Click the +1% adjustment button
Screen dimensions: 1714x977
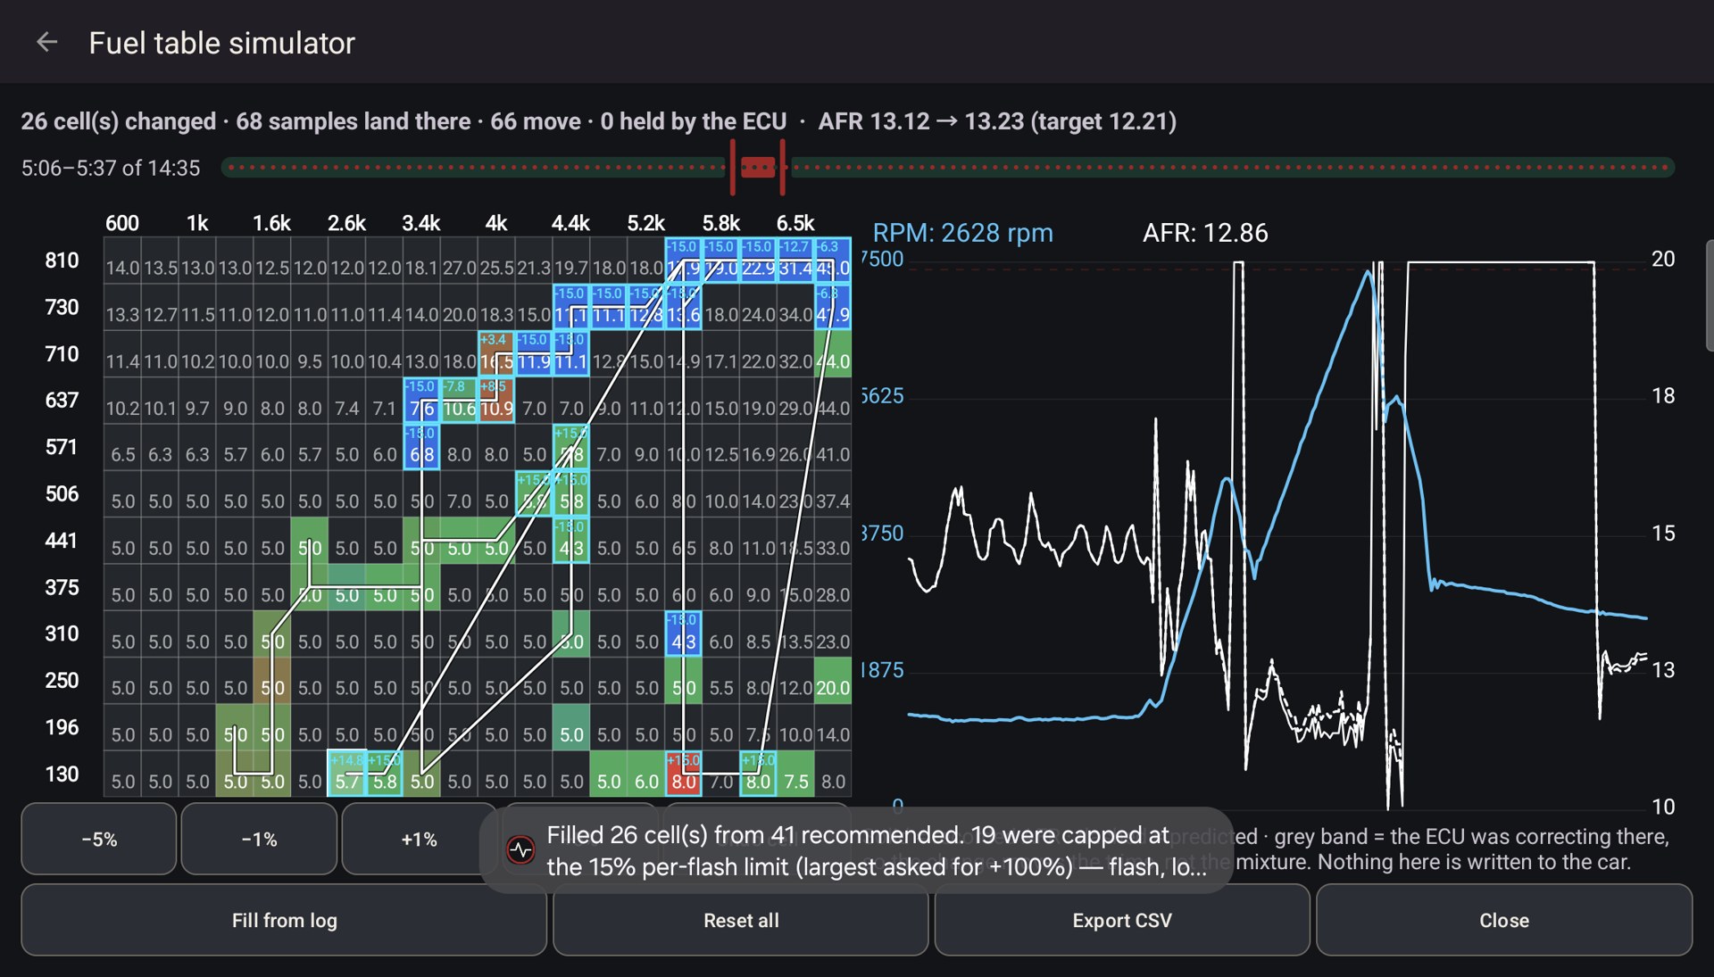[419, 840]
